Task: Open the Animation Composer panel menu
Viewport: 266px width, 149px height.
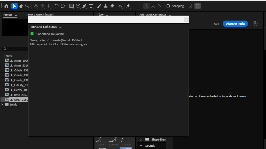Action: (170, 15)
